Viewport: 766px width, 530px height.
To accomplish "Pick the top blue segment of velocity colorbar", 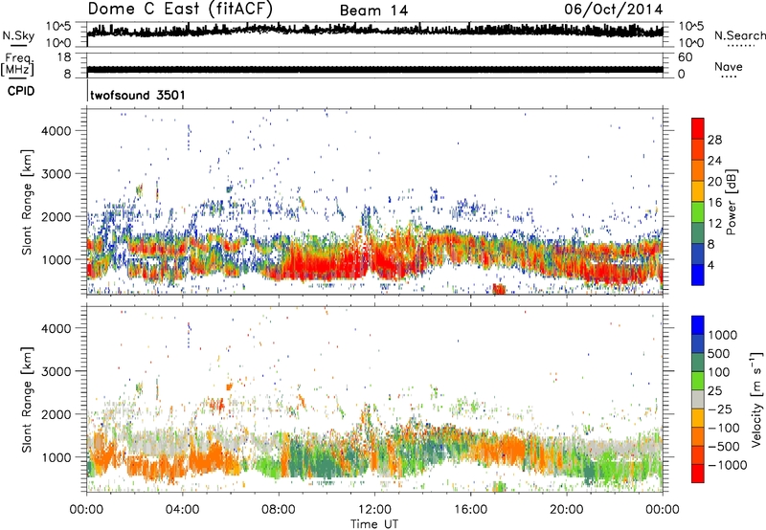I will [698, 325].
